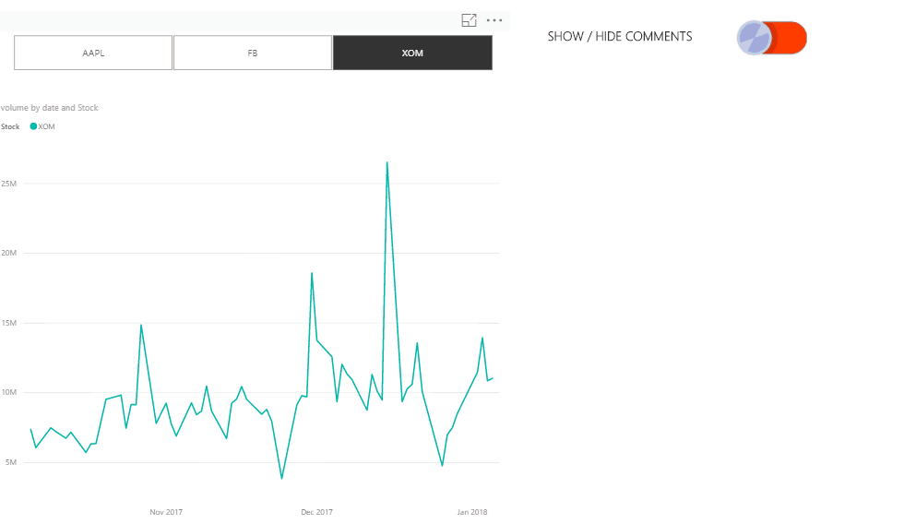The image size is (904, 524).
Task: Open focus mode for the chart
Action: pyautogui.click(x=469, y=20)
